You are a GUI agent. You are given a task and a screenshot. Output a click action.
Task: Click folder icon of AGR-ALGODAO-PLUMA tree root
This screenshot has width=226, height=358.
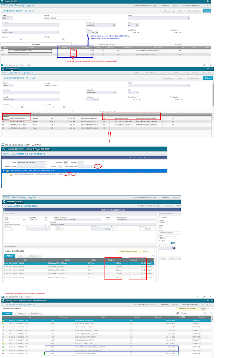click(x=8, y=171)
